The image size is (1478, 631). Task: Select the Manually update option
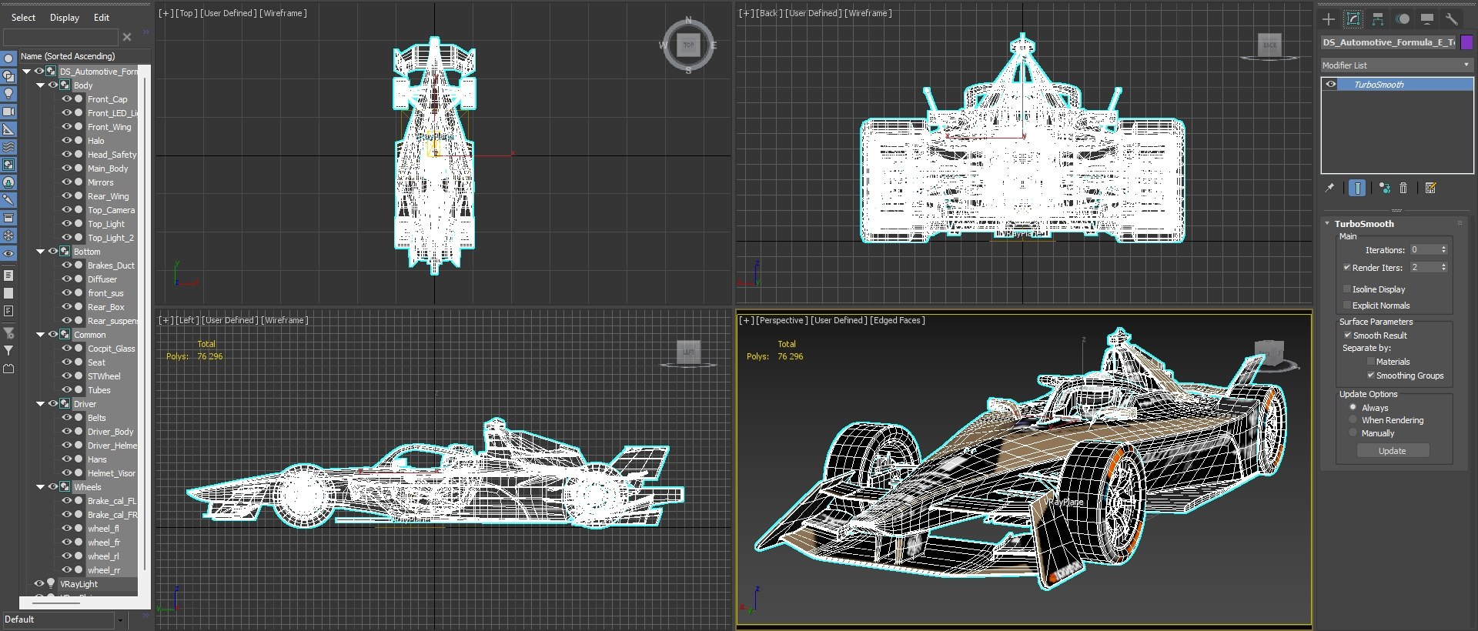tap(1353, 432)
